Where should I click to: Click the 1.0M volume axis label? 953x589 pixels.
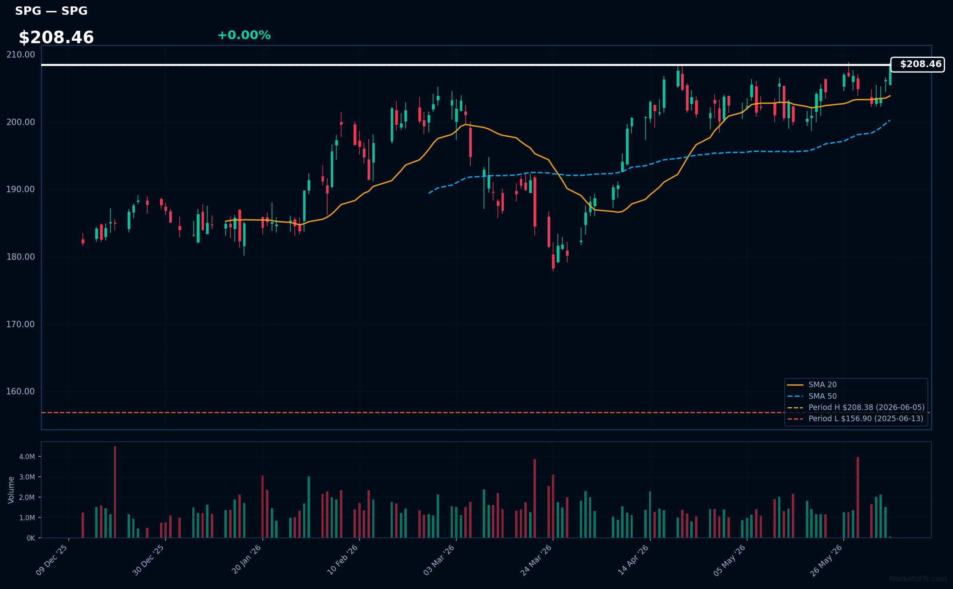tap(27, 518)
